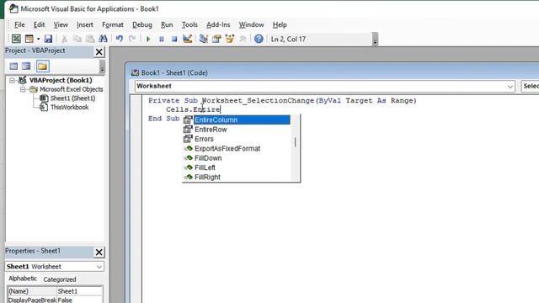
Task: Click the Insert UserForm toolbar icon
Action: tap(29, 39)
